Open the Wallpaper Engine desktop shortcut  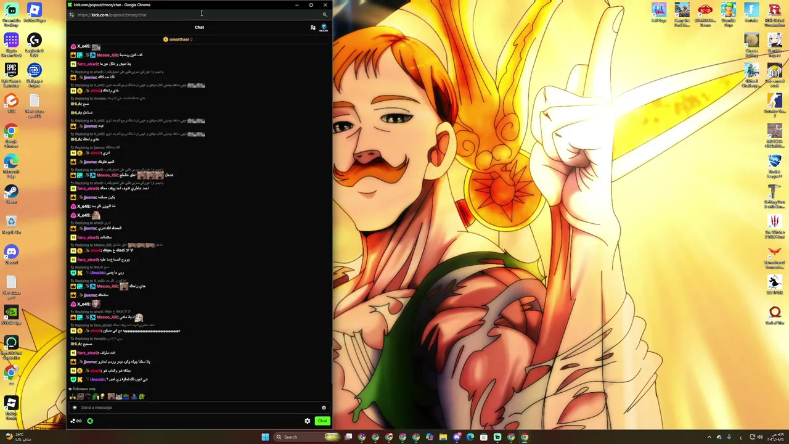pos(34,75)
